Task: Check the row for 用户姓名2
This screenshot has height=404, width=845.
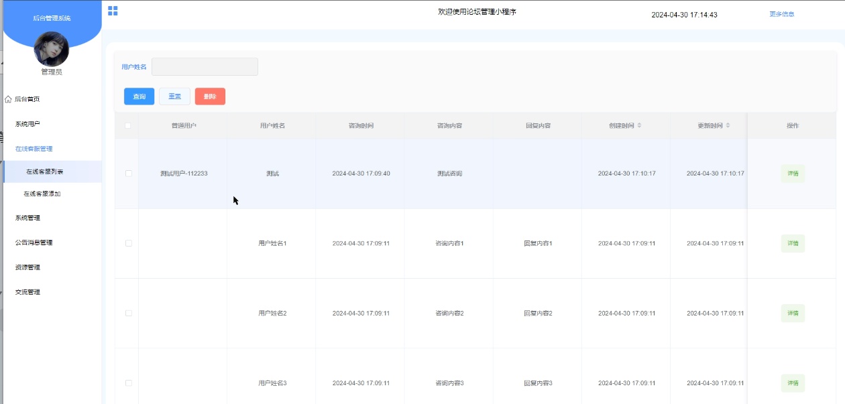Action: [x=128, y=313]
